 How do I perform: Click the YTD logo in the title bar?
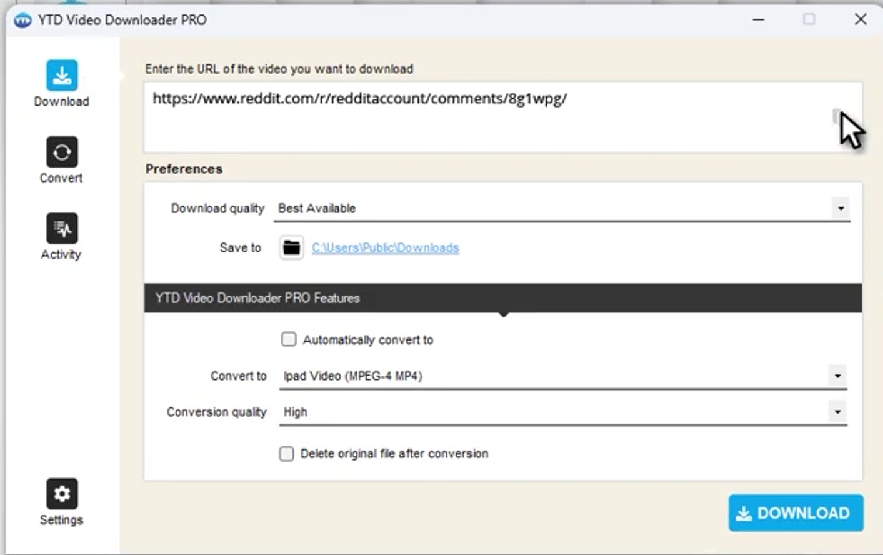23,19
